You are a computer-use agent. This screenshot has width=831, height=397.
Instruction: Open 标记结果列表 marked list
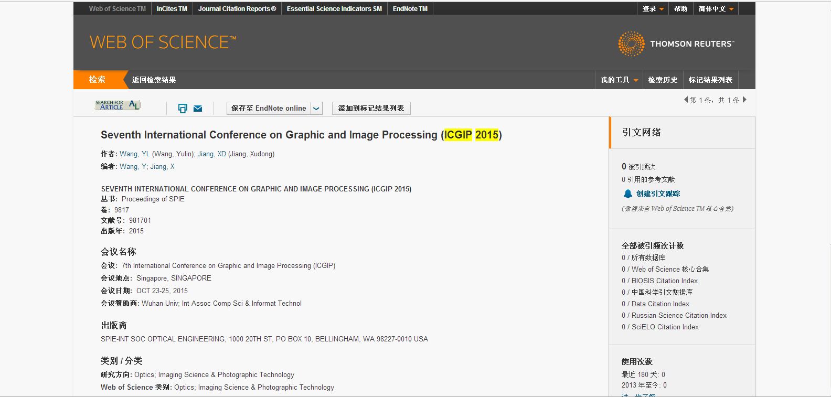pos(710,80)
